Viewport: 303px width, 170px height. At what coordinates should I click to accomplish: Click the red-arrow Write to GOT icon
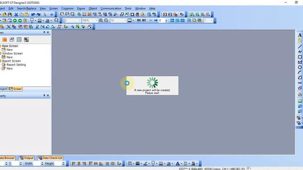165,15
